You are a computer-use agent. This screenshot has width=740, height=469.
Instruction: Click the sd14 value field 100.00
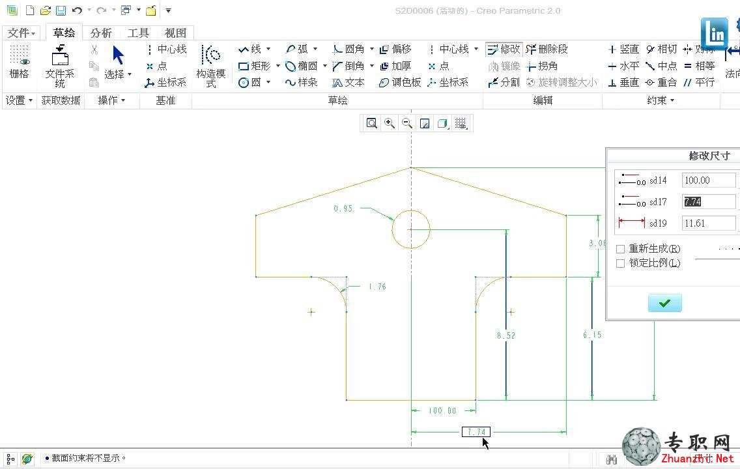coord(709,180)
